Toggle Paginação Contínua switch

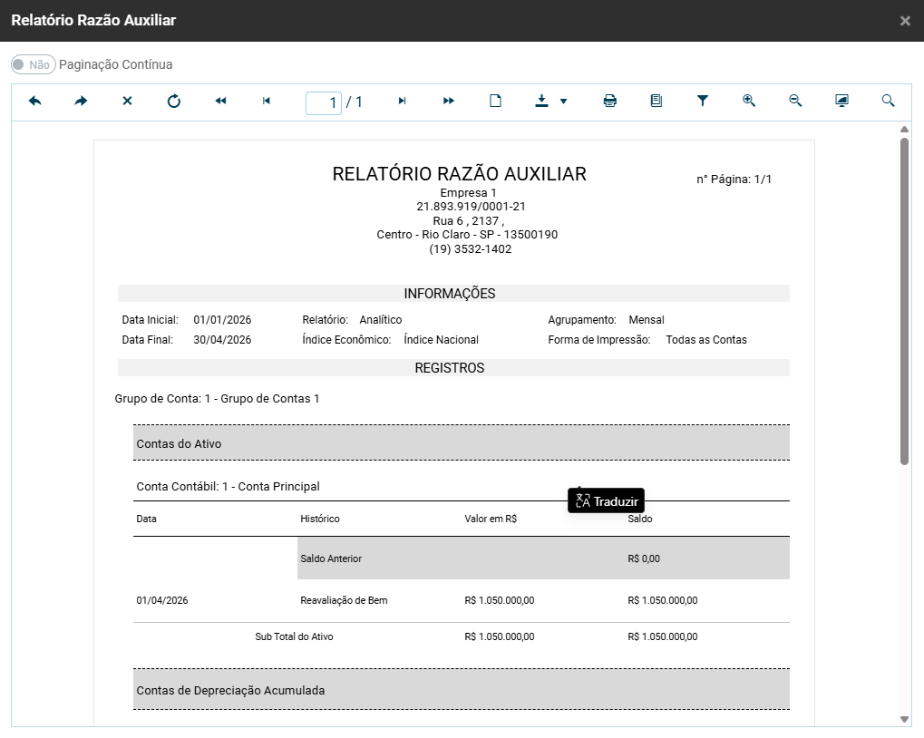[33, 65]
